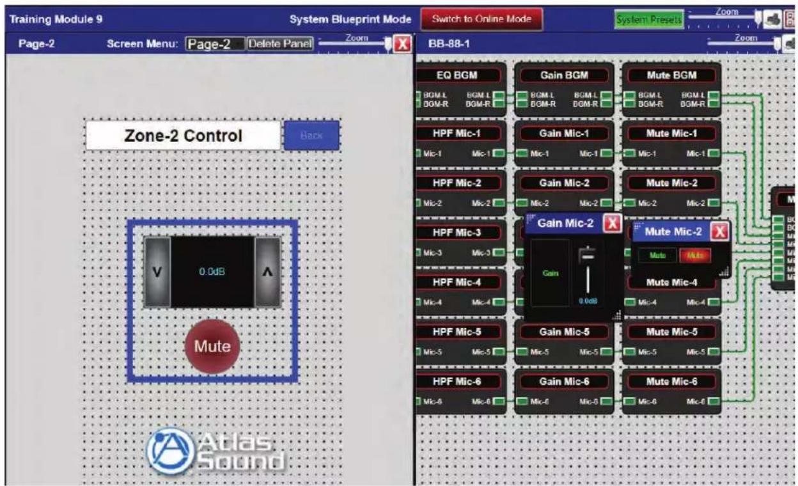Select the Mute Mic-1 block header
Viewport: 798px width, 486px height.
(671, 133)
